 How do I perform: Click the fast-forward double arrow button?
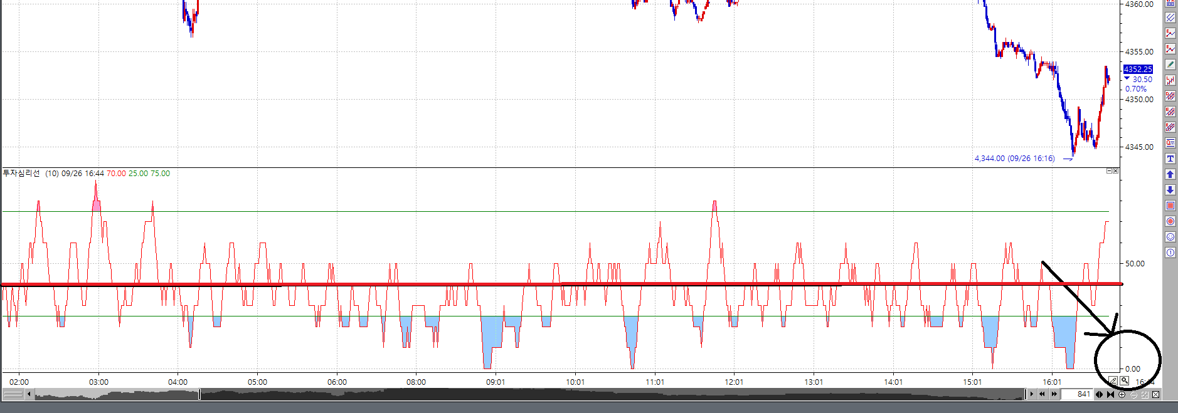tap(1054, 394)
